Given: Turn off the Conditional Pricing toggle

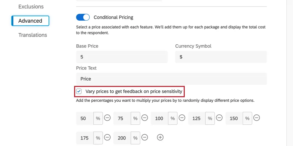Looking at the screenshot, I should [x=83, y=17].
